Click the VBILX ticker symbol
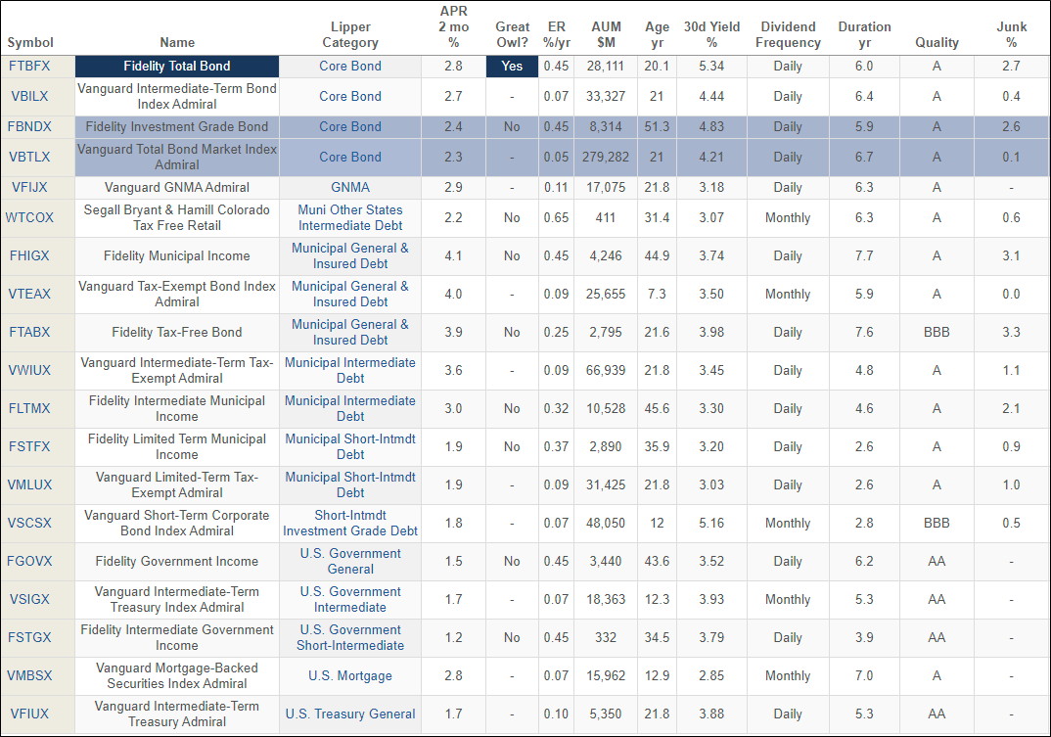Viewport: 1051px width, 737px height. [x=29, y=97]
